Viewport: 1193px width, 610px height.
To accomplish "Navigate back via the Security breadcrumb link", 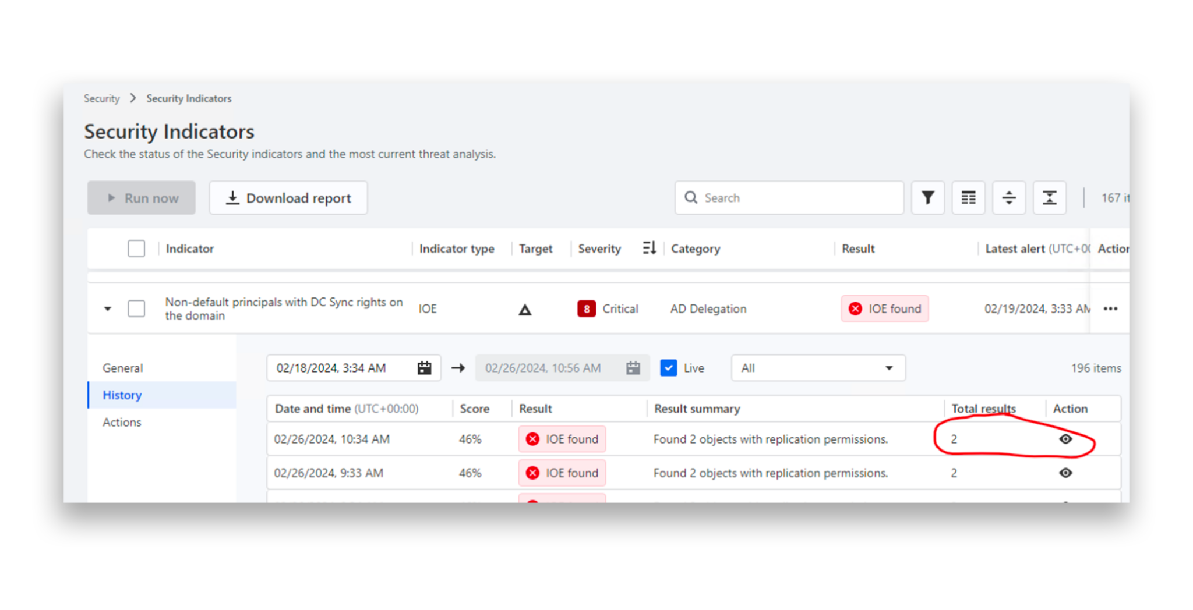I will pyautogui.click(x=101, y=98).
